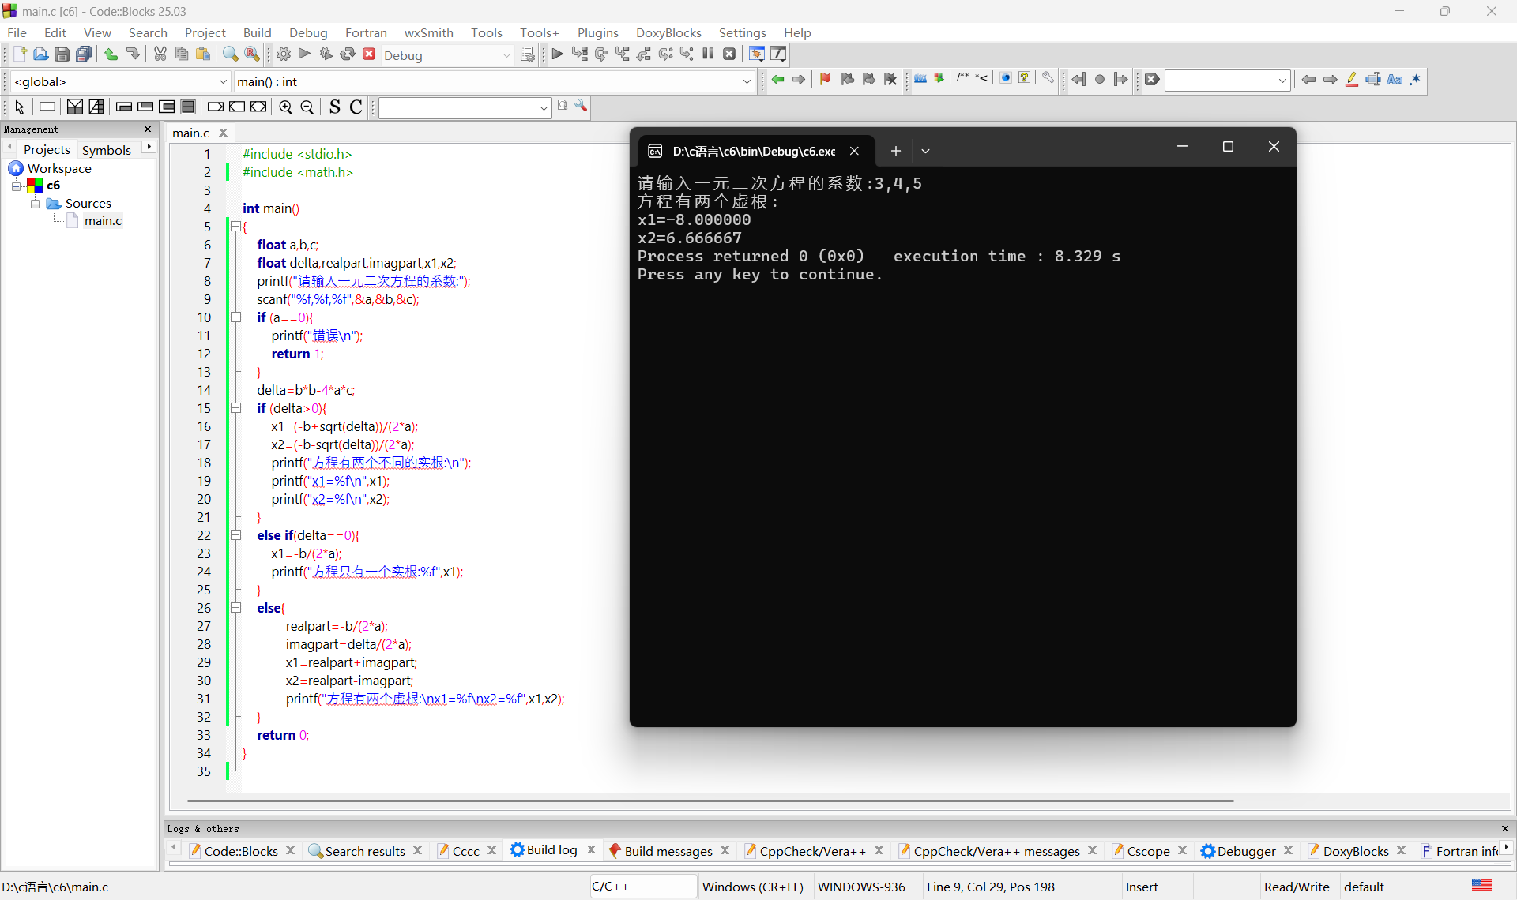This screenshot has height=900, width=1517.
Task: Open the Debug build target dropdown
Action: point(506,55)
